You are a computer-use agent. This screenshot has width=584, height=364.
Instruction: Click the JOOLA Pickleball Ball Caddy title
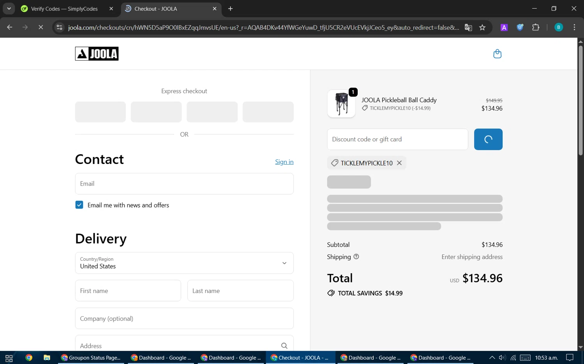(399, 100)
